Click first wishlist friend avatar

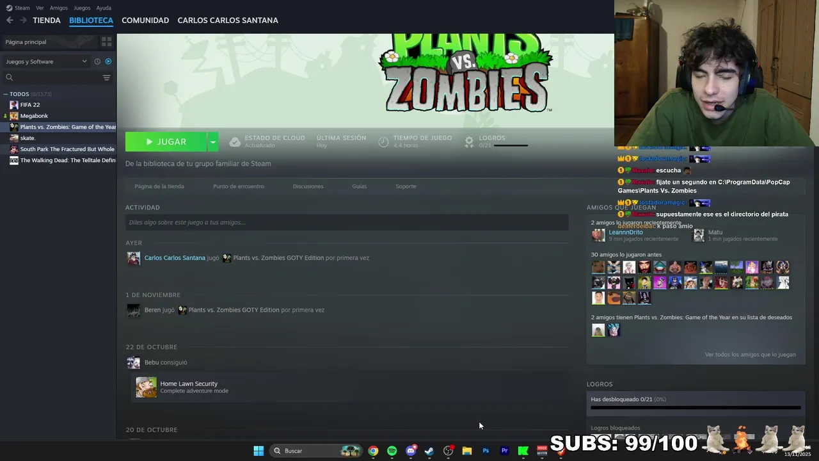coord(598,330)
